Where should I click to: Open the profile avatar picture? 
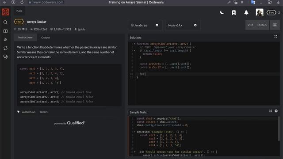(260, 12)
